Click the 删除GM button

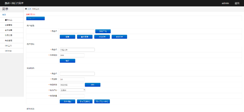(119, 37)
